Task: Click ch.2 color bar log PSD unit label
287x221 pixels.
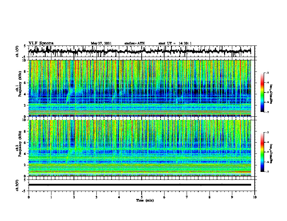Action: (271, 153)
